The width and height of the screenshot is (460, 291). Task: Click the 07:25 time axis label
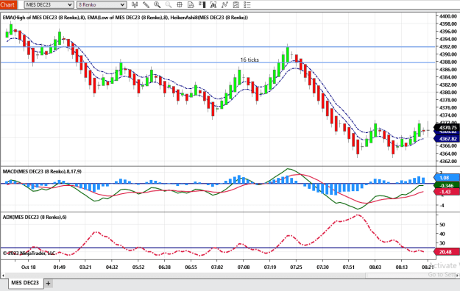pyautogui.click(x=296, y=267)
